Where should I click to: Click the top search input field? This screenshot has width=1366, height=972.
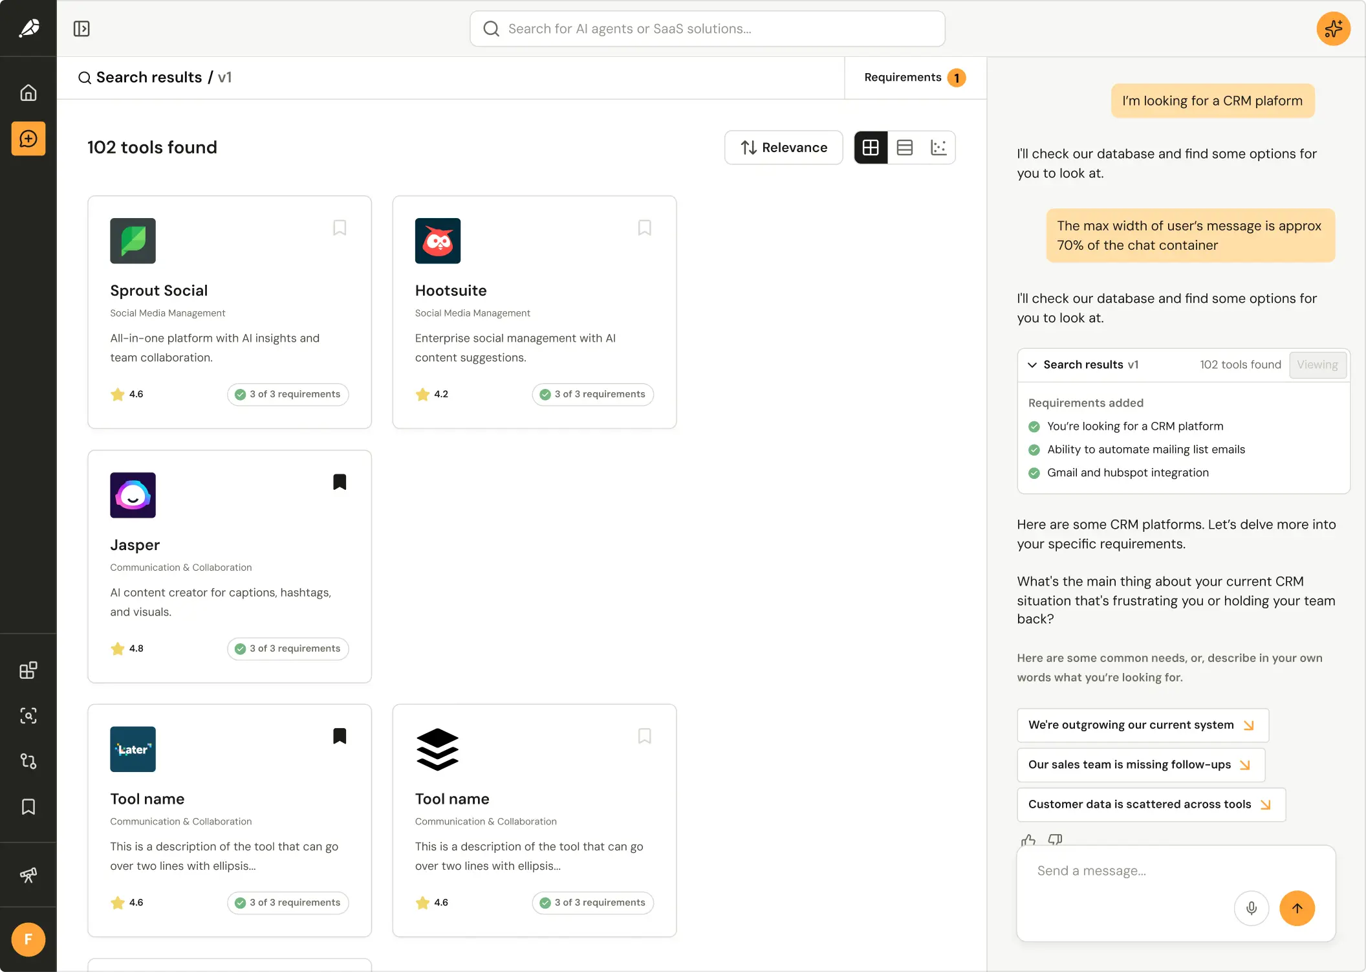[x=707, y=28]
